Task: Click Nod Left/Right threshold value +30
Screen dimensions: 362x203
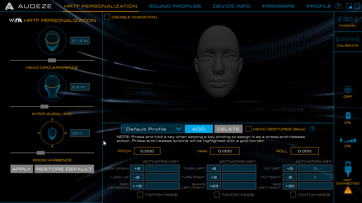Action: (290, 186)
